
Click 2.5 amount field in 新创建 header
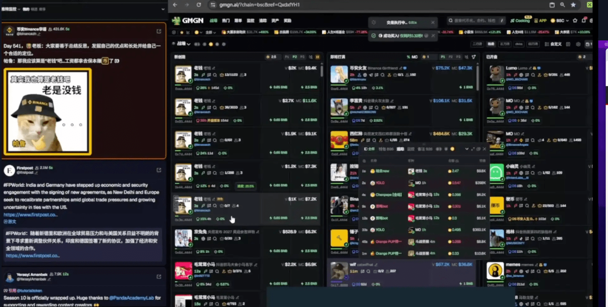tap(273, 57)
